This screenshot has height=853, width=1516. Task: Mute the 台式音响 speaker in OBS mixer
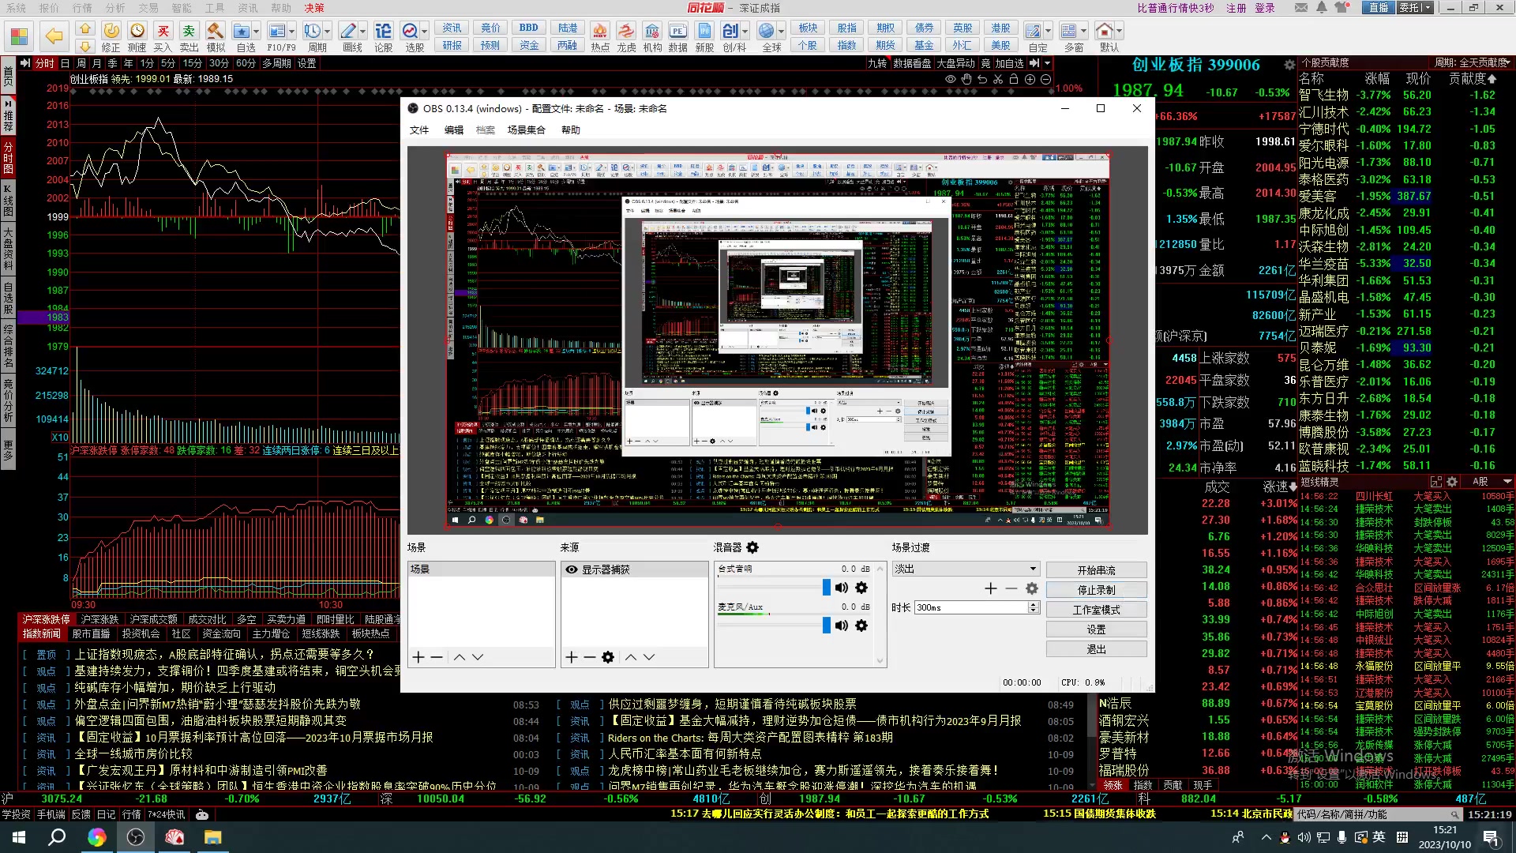[x=842, y=588]
